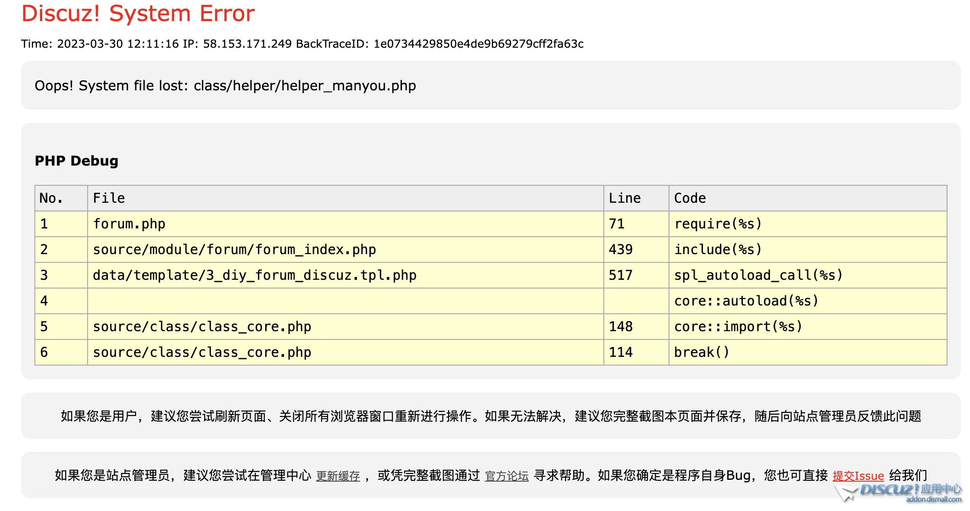Click the File column header
The height and width of the screenshot is (511, 970).
coord(109,198)
